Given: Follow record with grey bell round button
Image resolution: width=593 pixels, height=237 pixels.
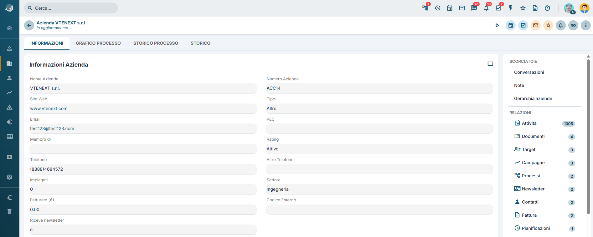Looking at the screenshot, I should 561,25.
